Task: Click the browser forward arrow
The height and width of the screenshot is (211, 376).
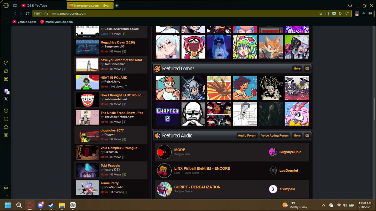Action: click(21, 14)
